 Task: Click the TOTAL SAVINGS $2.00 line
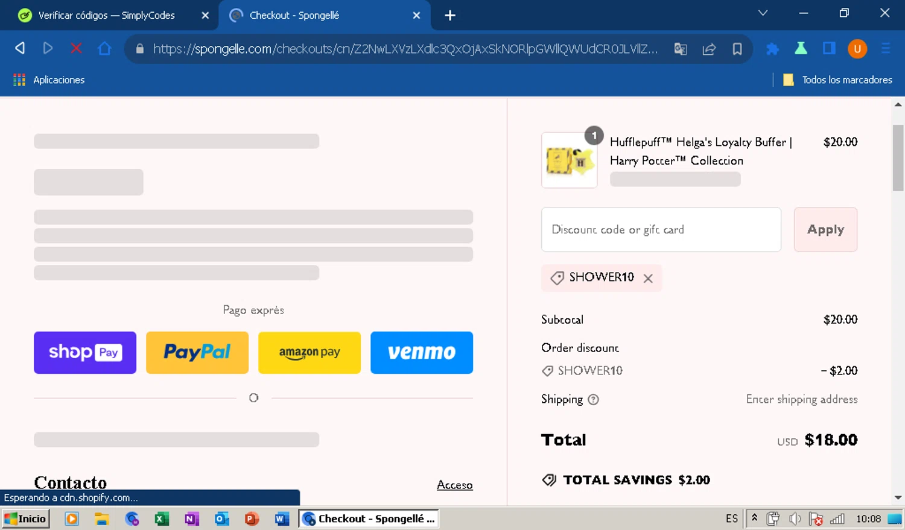(x=626, y=480)
